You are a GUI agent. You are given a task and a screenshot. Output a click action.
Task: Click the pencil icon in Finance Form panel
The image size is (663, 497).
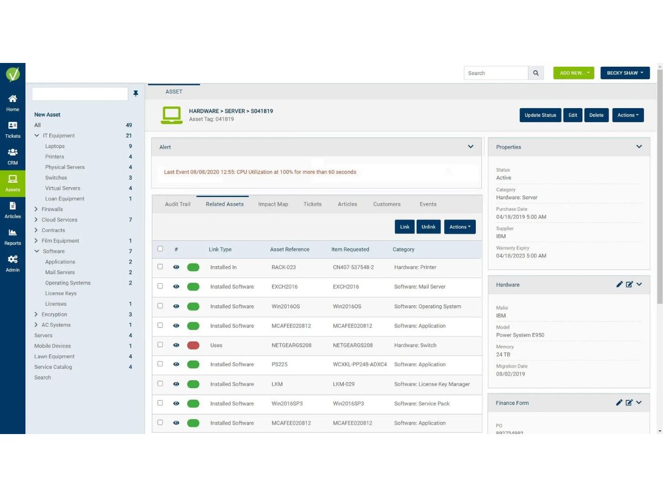click(619, 403)
